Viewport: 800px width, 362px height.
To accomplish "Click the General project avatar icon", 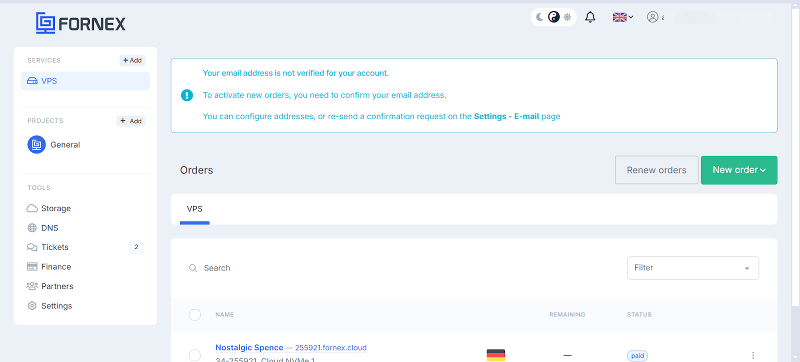I will [36, 144].
